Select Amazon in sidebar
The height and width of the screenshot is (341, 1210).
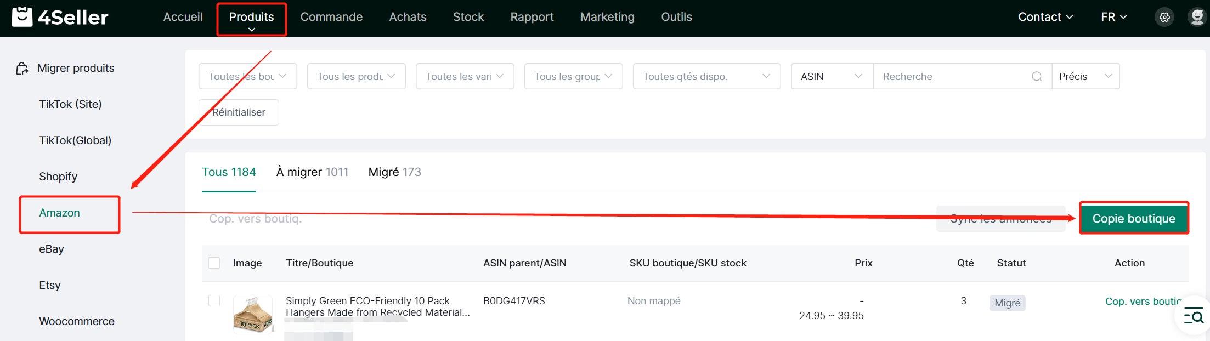[x=59, y=213]
